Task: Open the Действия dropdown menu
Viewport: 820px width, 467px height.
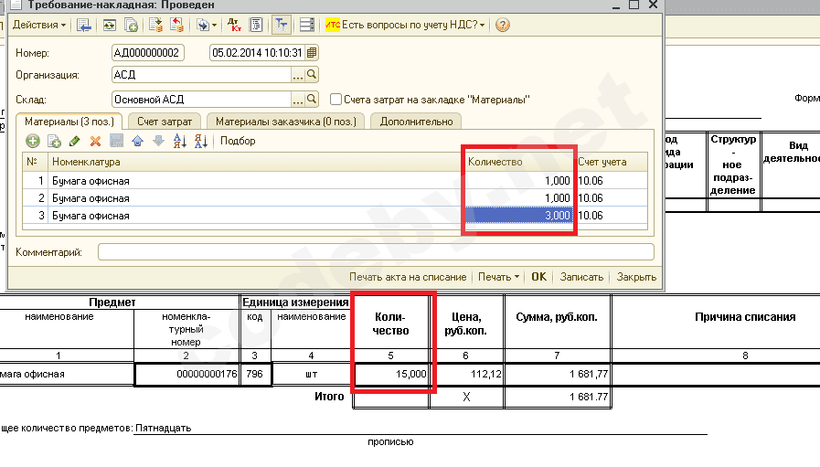Action: point(38,25)
